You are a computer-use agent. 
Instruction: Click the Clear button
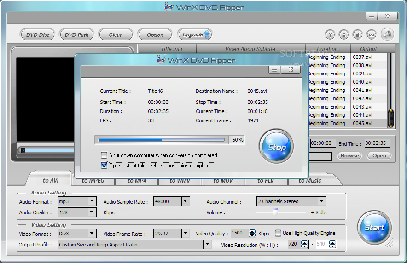coord(116,35)
